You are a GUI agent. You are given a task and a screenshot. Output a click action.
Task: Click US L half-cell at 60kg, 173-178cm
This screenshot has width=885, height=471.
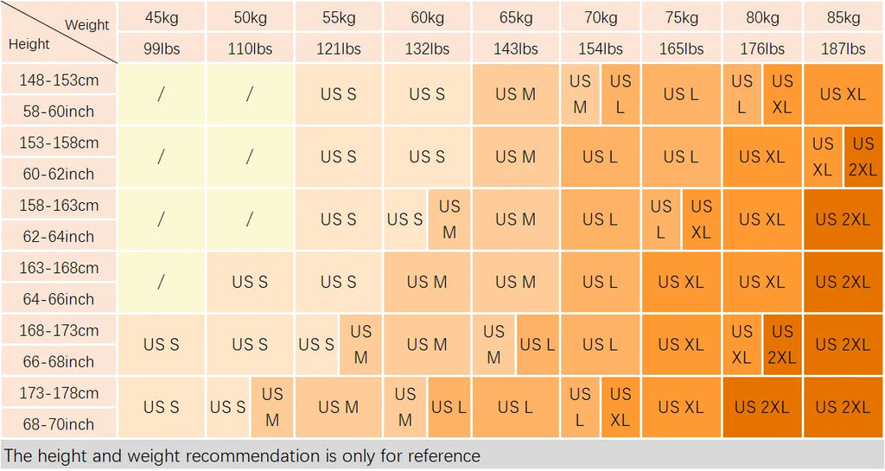449,407
